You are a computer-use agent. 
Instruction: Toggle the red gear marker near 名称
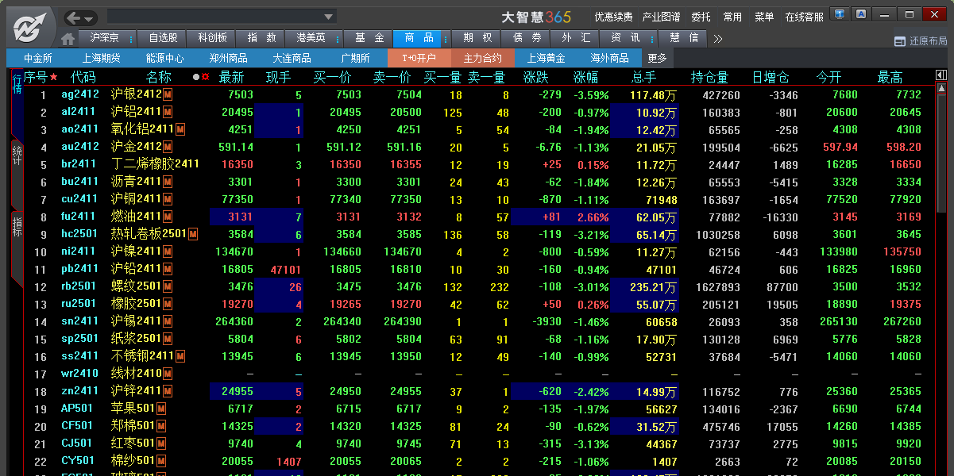[x=205, y=77]
